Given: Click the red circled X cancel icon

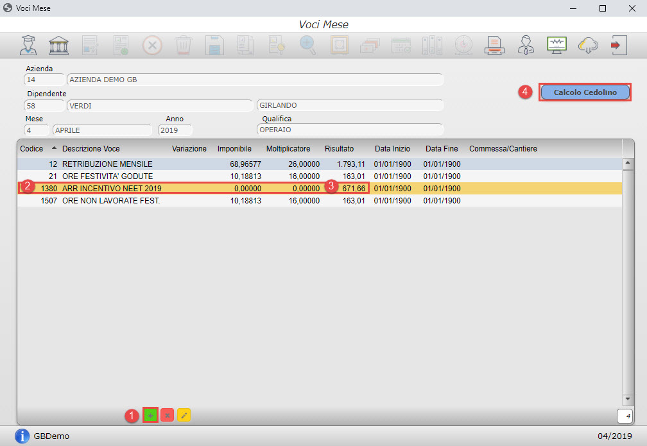Looking at the screenshot, I should 152,45.
